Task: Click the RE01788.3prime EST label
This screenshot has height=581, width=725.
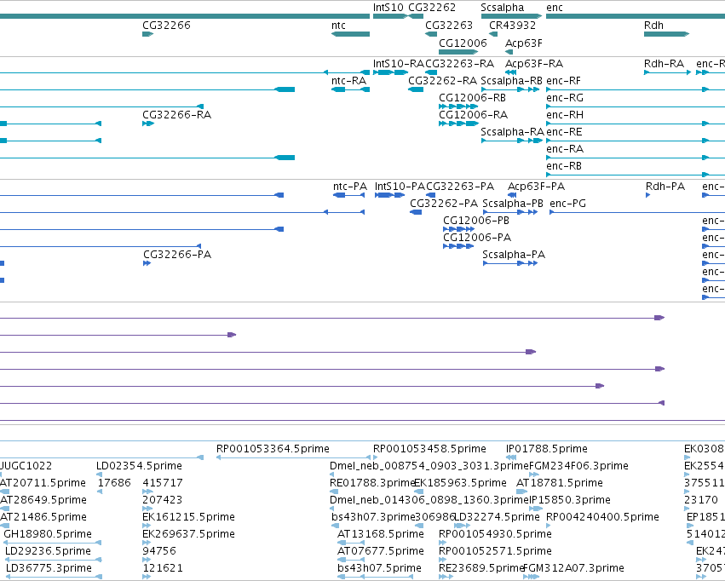Action: pos(371,483)
